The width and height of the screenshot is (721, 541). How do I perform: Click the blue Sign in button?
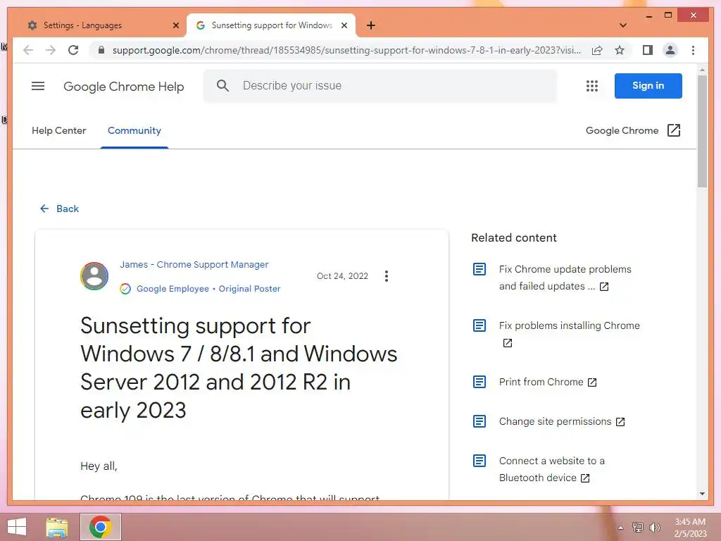click(x=648, y=85)
